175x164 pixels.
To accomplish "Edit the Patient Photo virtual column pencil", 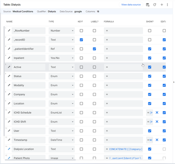I will coord(9,158).
